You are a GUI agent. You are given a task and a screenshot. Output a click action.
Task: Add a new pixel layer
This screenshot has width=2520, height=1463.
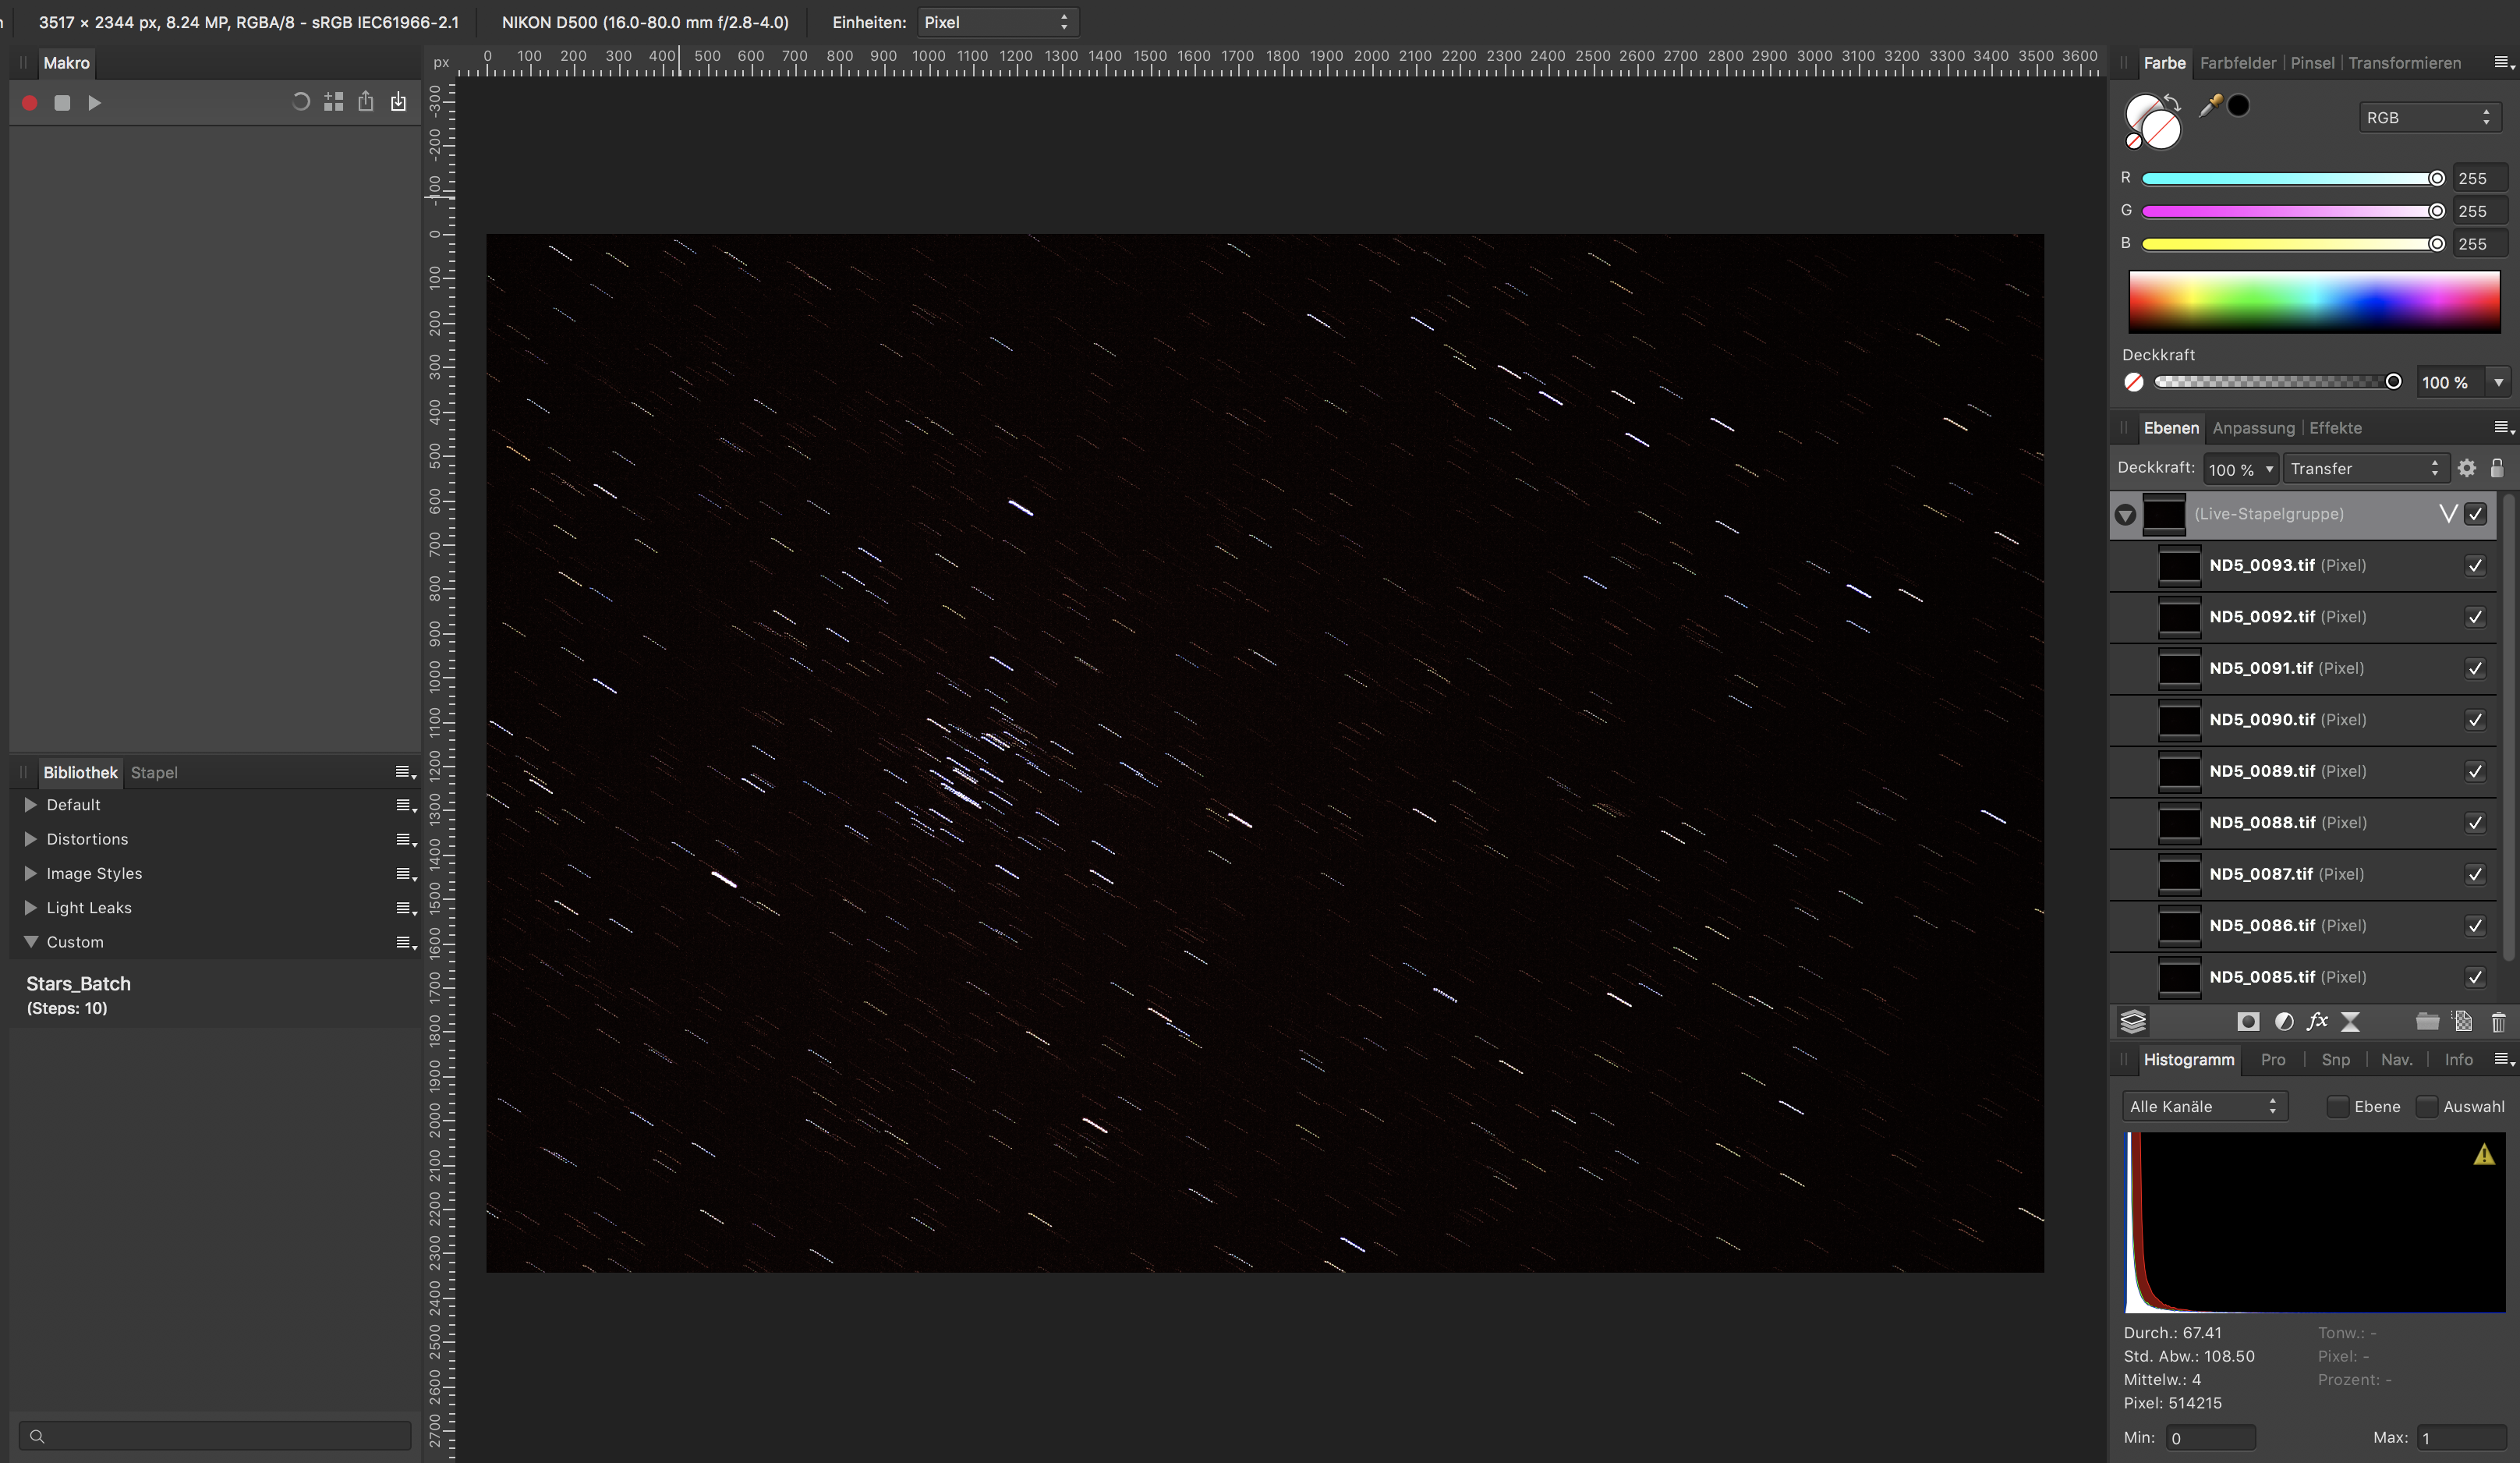click(x=2463, y=1022)
